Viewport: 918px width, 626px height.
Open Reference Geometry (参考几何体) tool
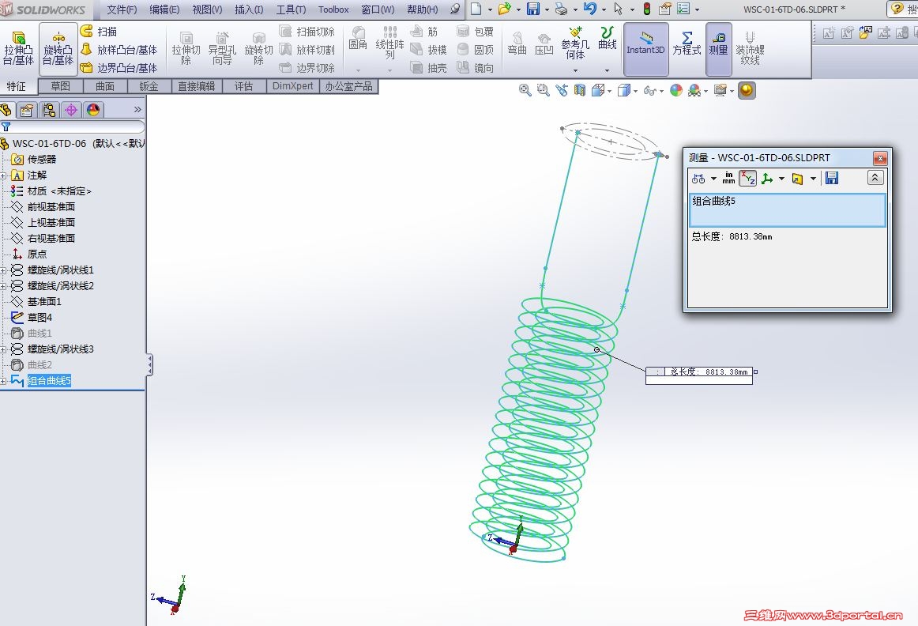tap(574, 43)
